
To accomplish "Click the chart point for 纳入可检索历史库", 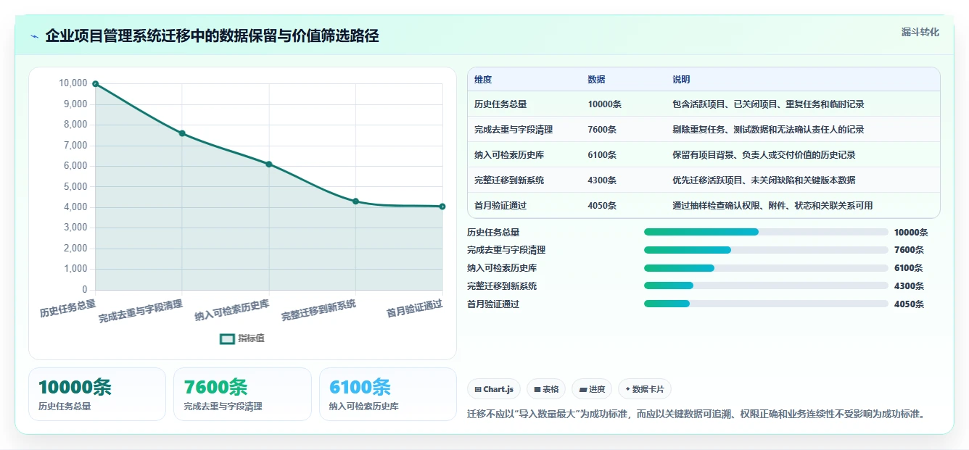I will tap(269, 164).
